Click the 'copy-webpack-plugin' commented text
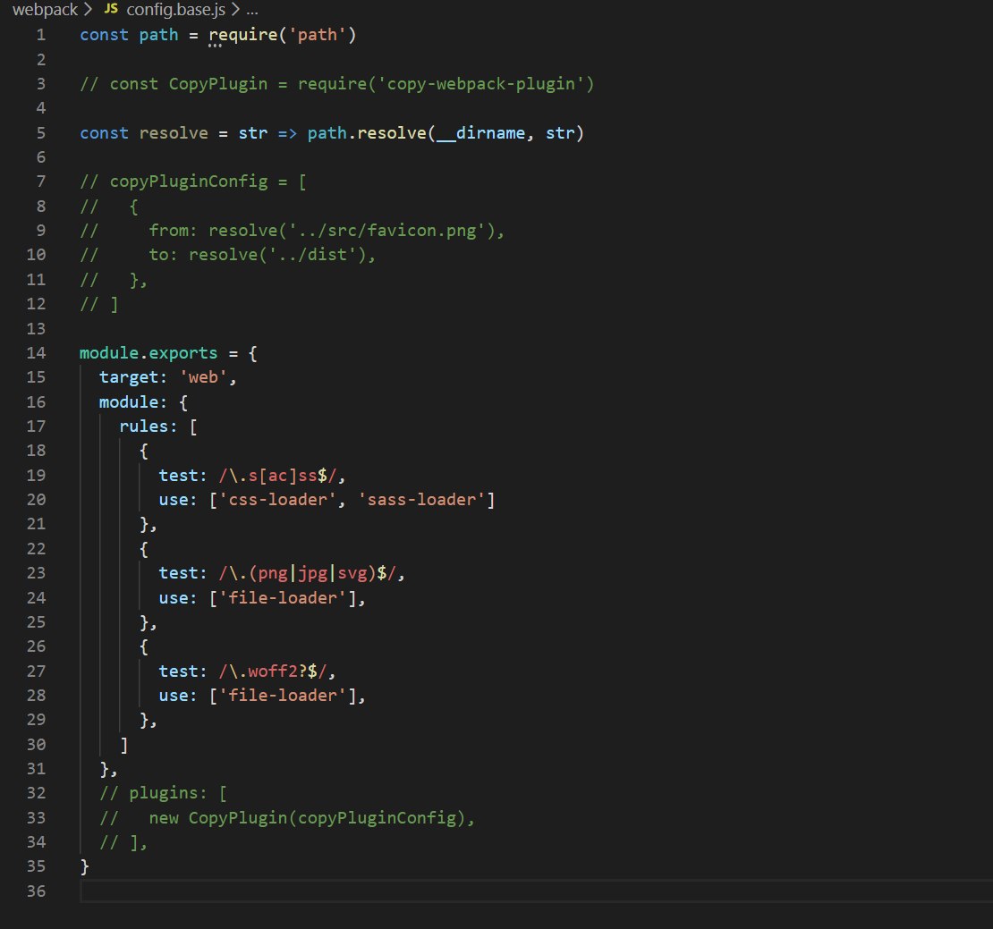This screenshot has width=993, height=929. click(x=480, y=84)
